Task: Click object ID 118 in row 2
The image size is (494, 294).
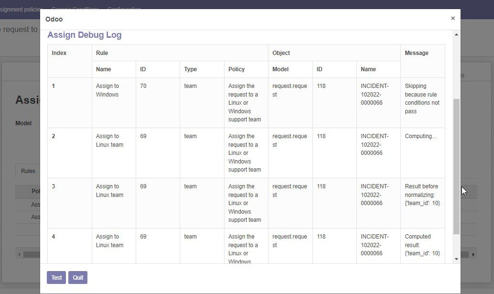Action: [x=321, y=136]
